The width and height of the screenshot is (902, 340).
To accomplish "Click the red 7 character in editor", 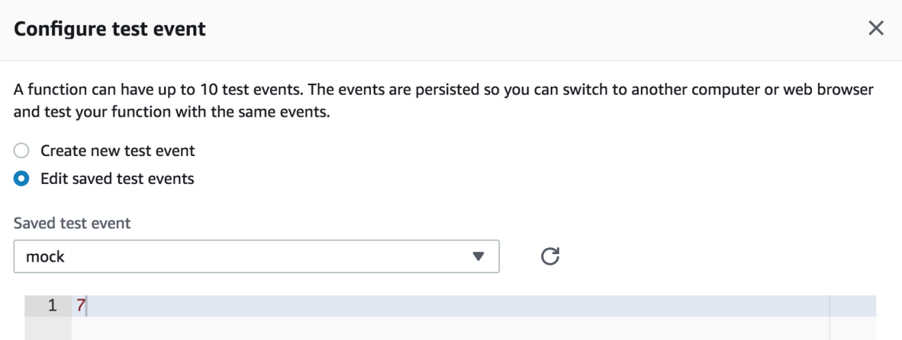I will point(81,306).
